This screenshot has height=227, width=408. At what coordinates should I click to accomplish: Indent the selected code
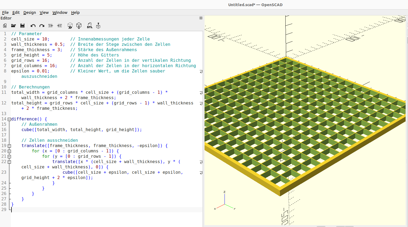tap(59, 26)
